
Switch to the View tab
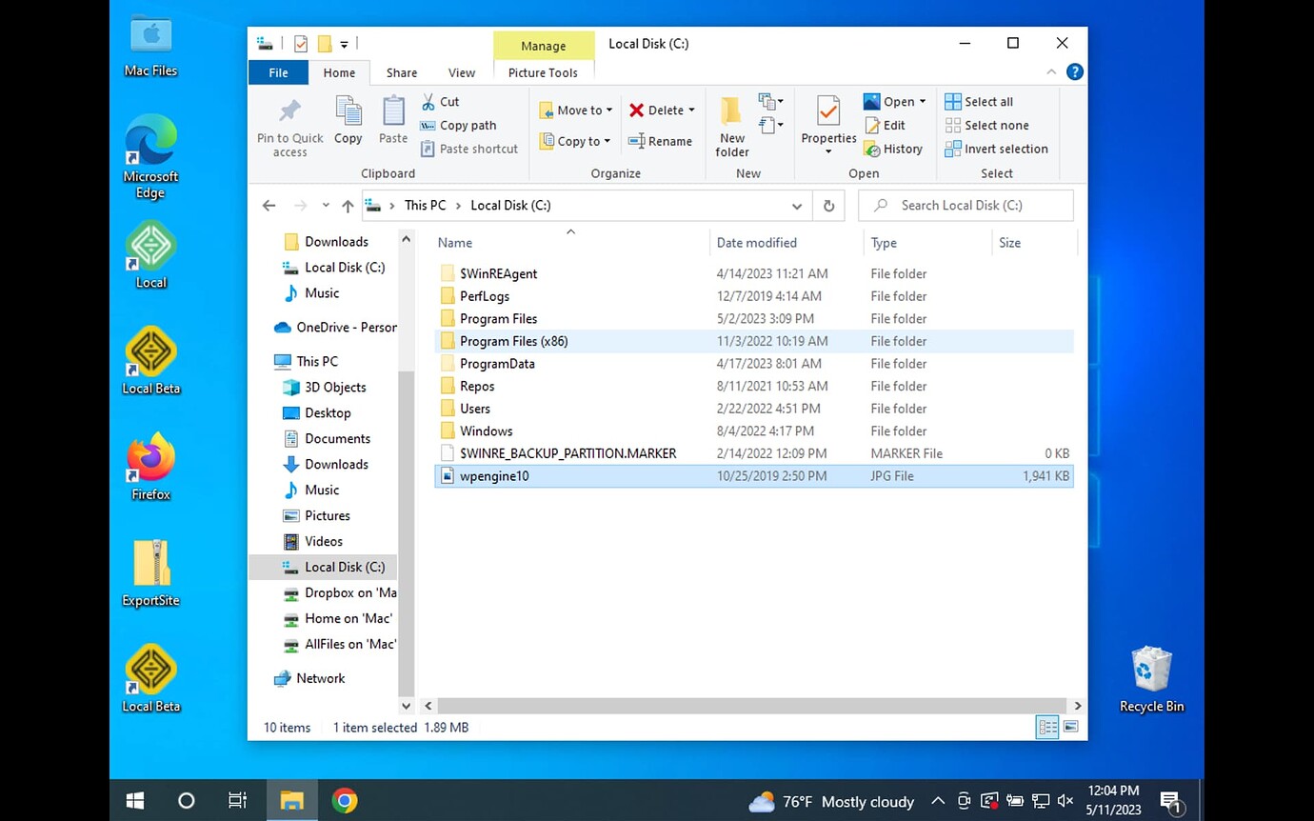click(462, 72)
